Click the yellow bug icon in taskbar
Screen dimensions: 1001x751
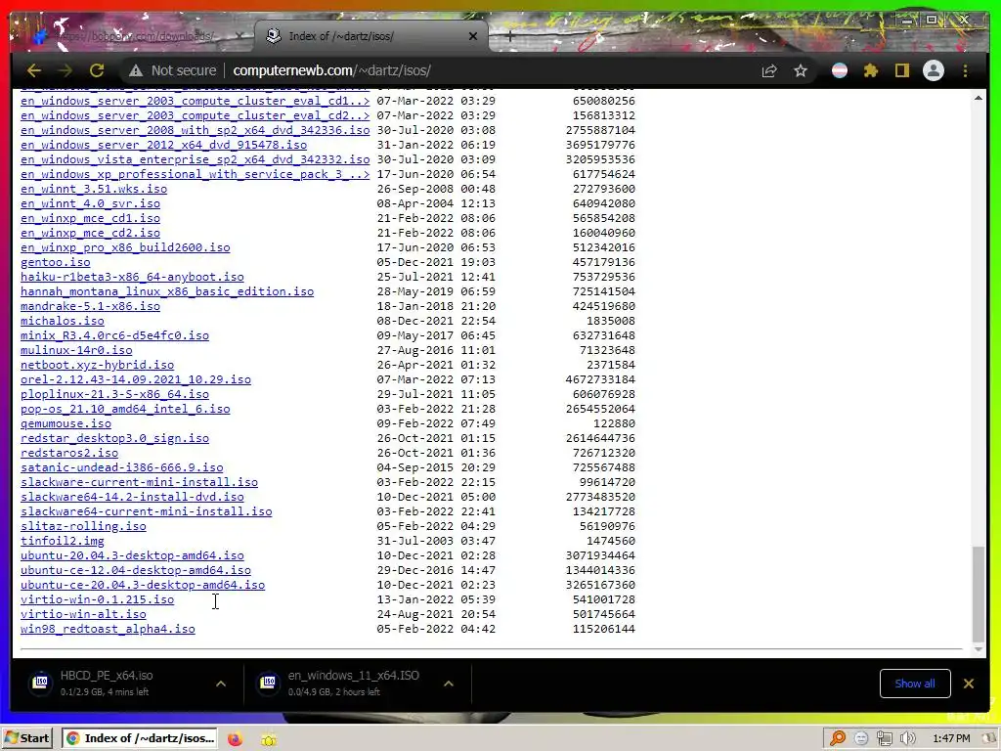click(x=269, y=739)
